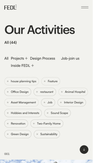
Task: Expand the Inside FEDL plus icon
Action: (33, 66)
